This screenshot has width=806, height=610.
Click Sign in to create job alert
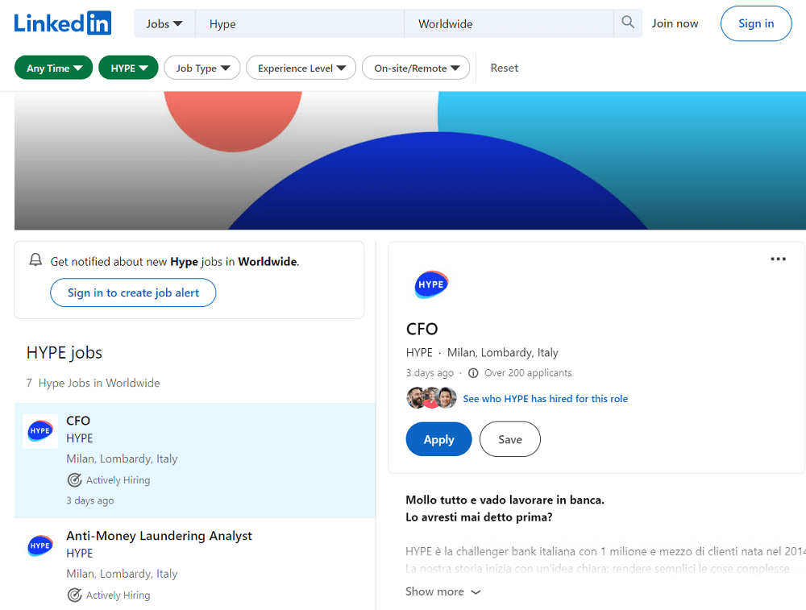pyautogui.click(x=133, y=293)
